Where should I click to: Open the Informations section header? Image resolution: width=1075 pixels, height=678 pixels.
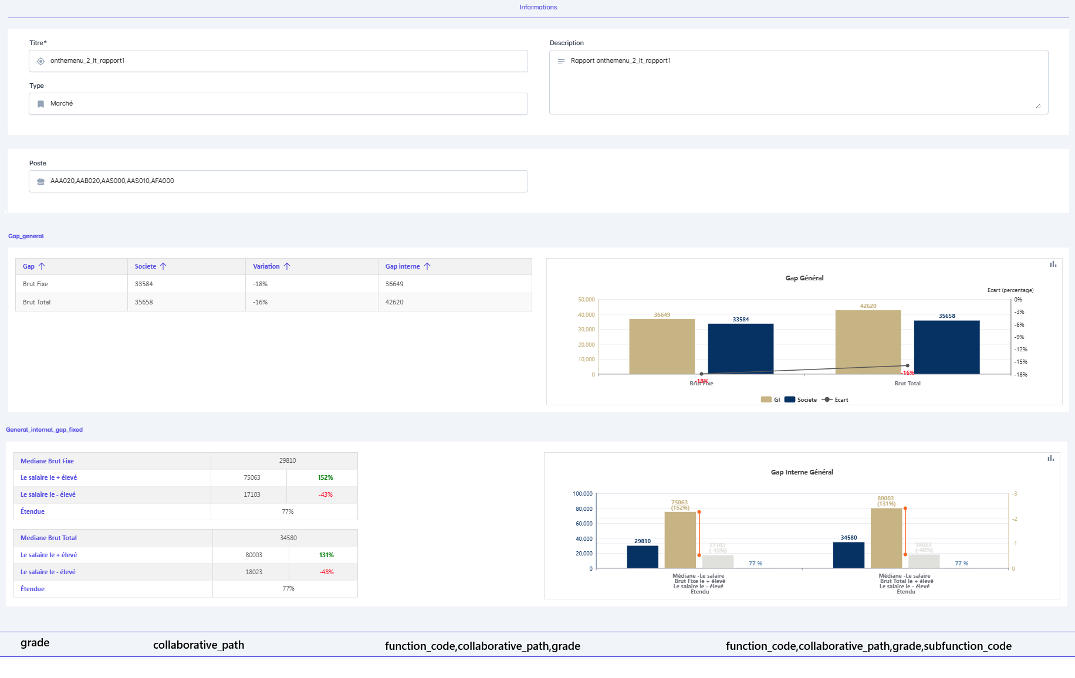coord(537,8)
